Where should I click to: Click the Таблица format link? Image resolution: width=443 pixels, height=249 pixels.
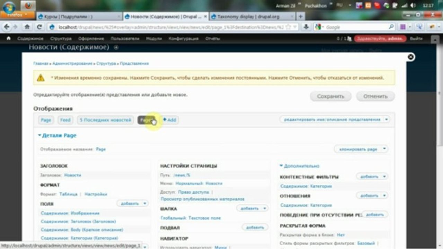tap(68, 194)
